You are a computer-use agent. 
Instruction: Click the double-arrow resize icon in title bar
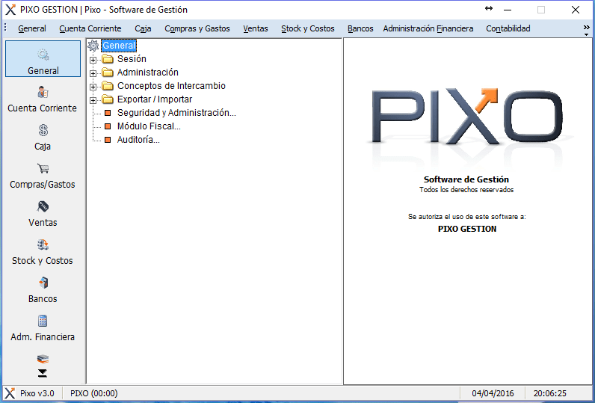tap(489, 8)
